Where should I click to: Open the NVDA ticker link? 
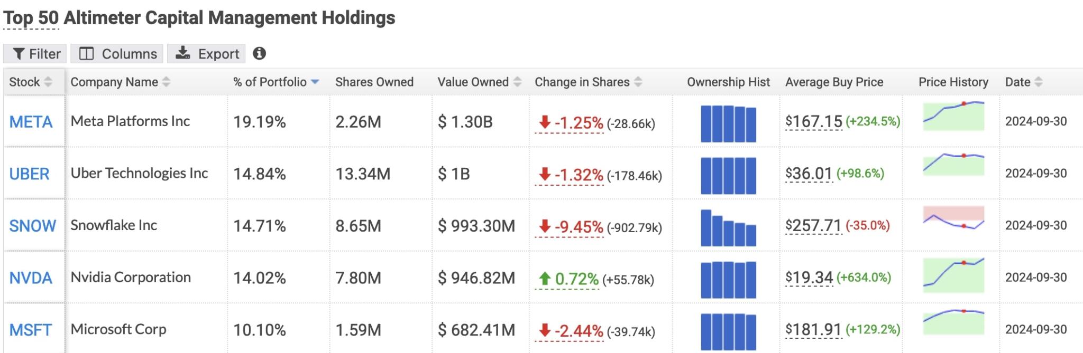point(31,278)
